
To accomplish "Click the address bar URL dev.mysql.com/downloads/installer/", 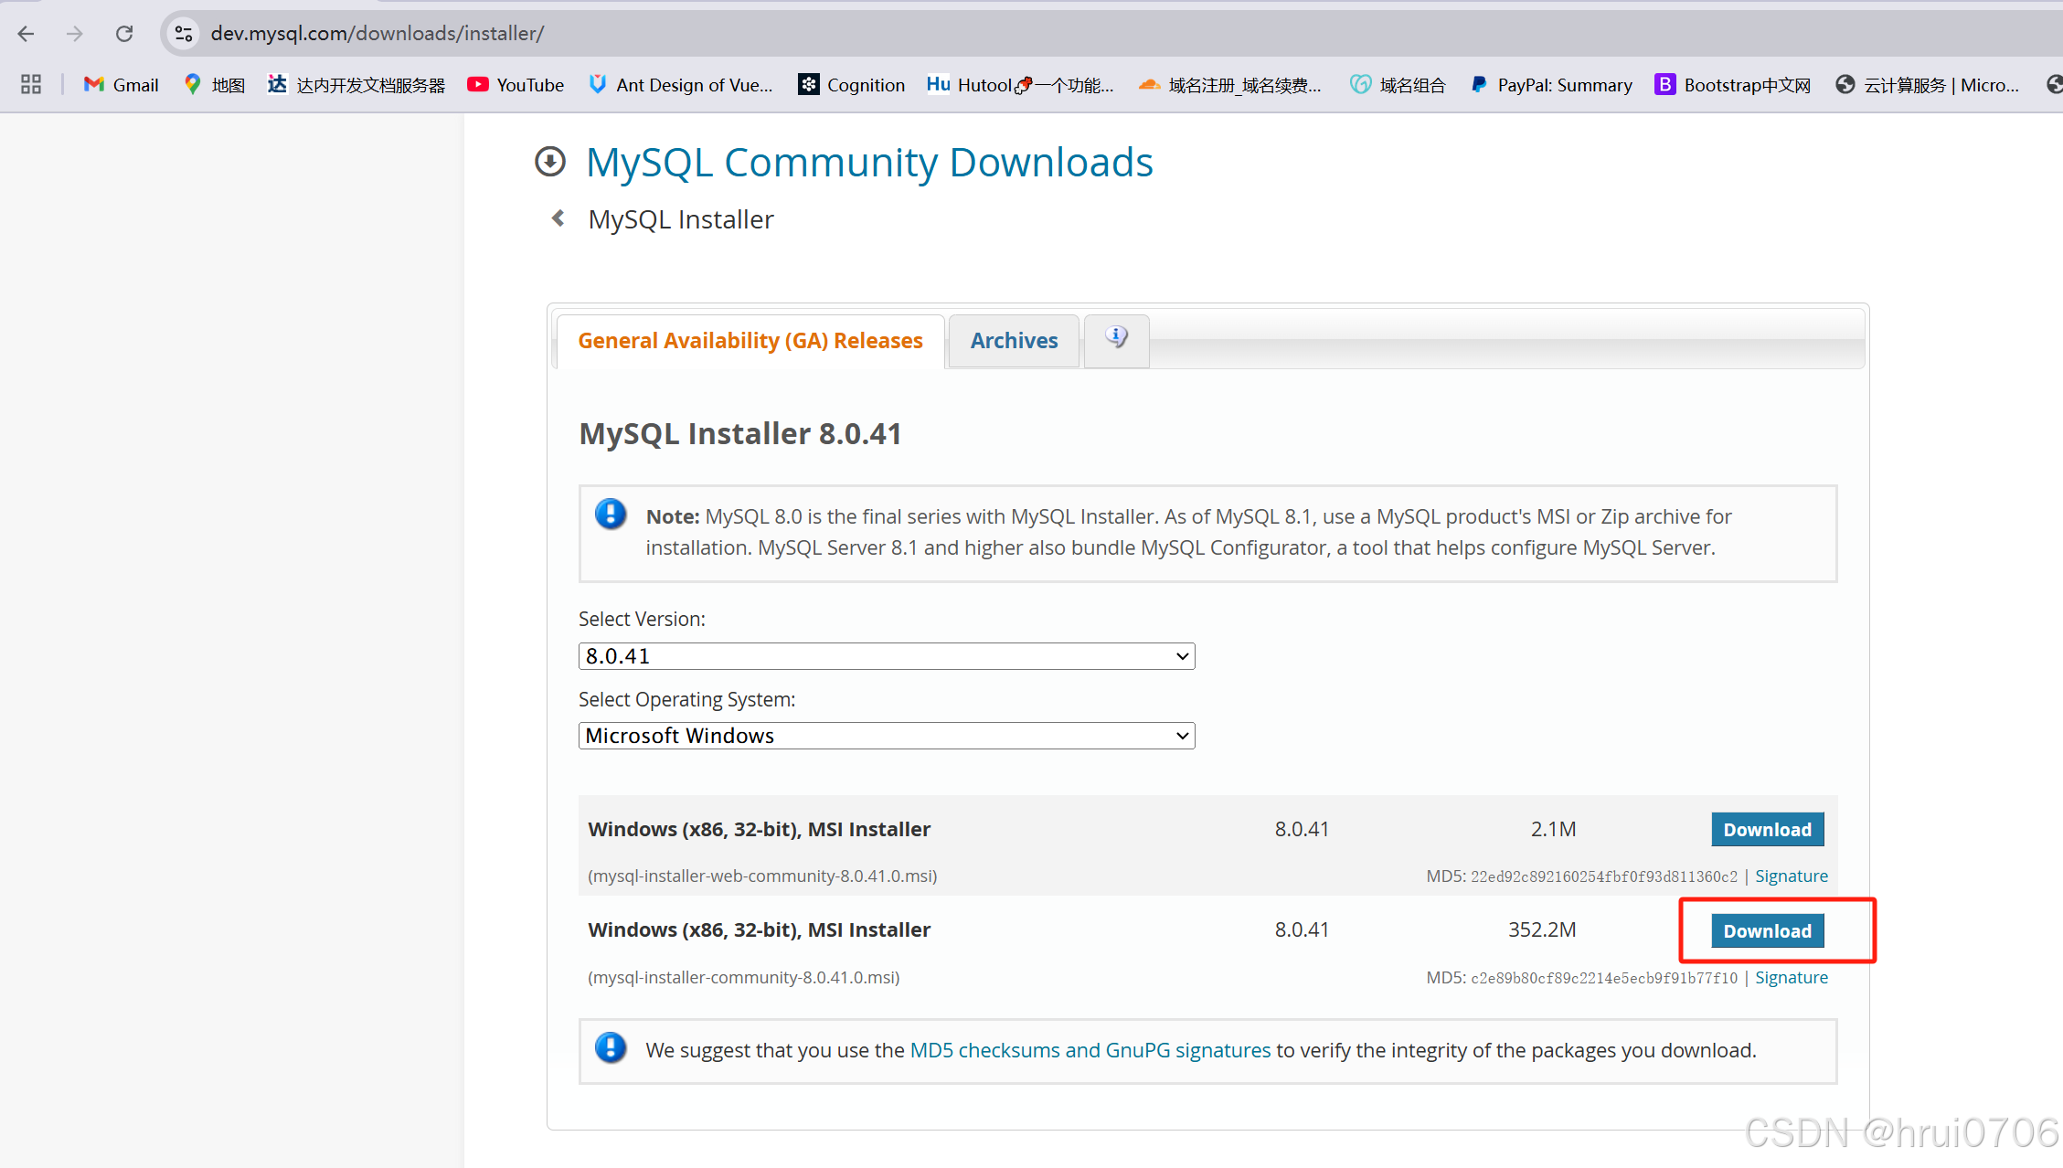I will click(378, 34).
